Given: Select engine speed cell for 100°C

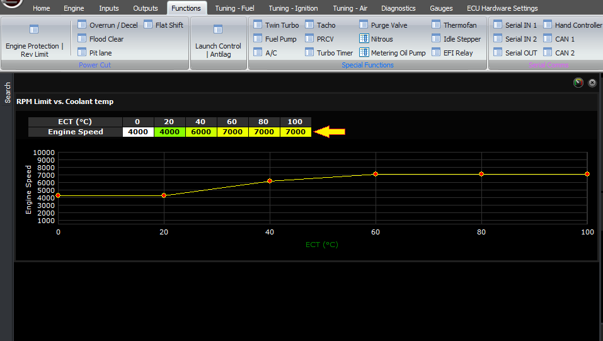Looking at the screenshot, I should 296,132.
